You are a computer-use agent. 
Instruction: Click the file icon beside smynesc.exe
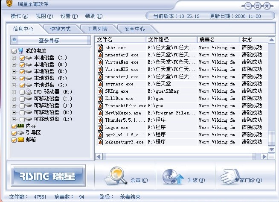(x=100, y=84)
